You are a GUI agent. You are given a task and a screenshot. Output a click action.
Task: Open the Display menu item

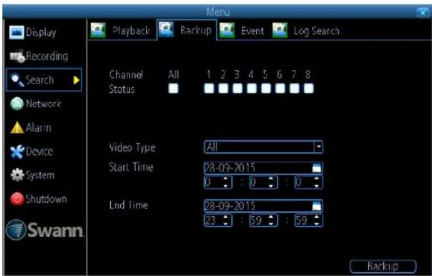coord(44,32)
